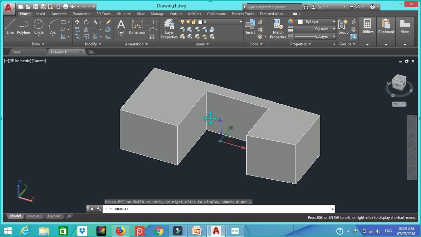Image resolution: width=421 pixels, height=237 pixels.
Task: Click the Match Properties tool
Action: [278, 29]
